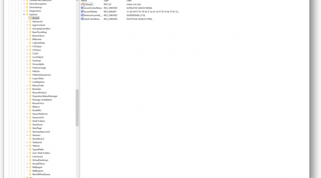Click the StartColorMenu data 0xff3f3326
This screenshot has width=321, height=178.
[139, 19]
